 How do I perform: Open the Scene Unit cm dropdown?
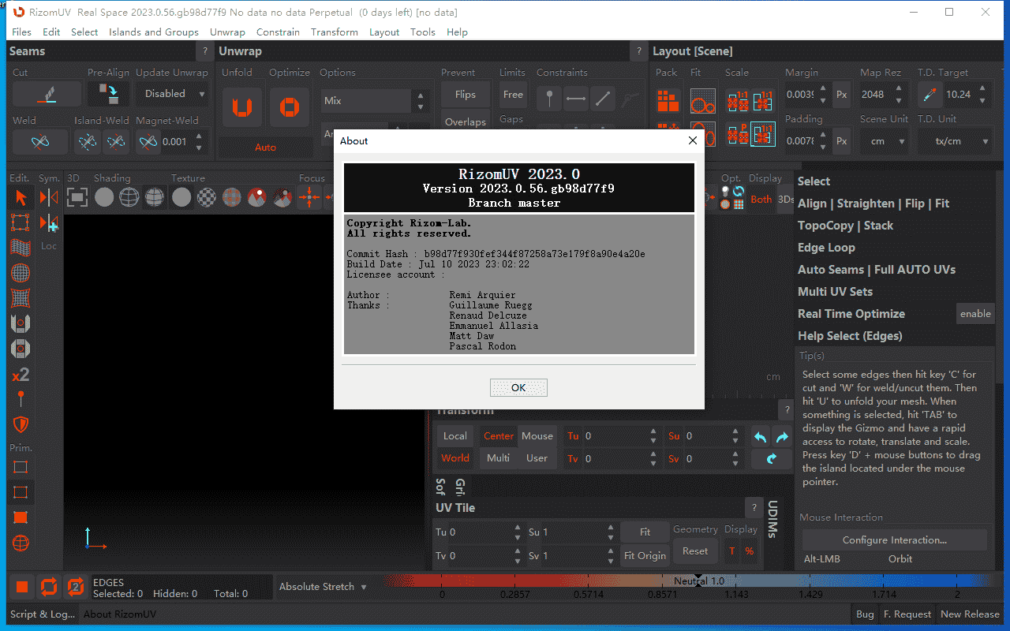click(x=885, y=142)
